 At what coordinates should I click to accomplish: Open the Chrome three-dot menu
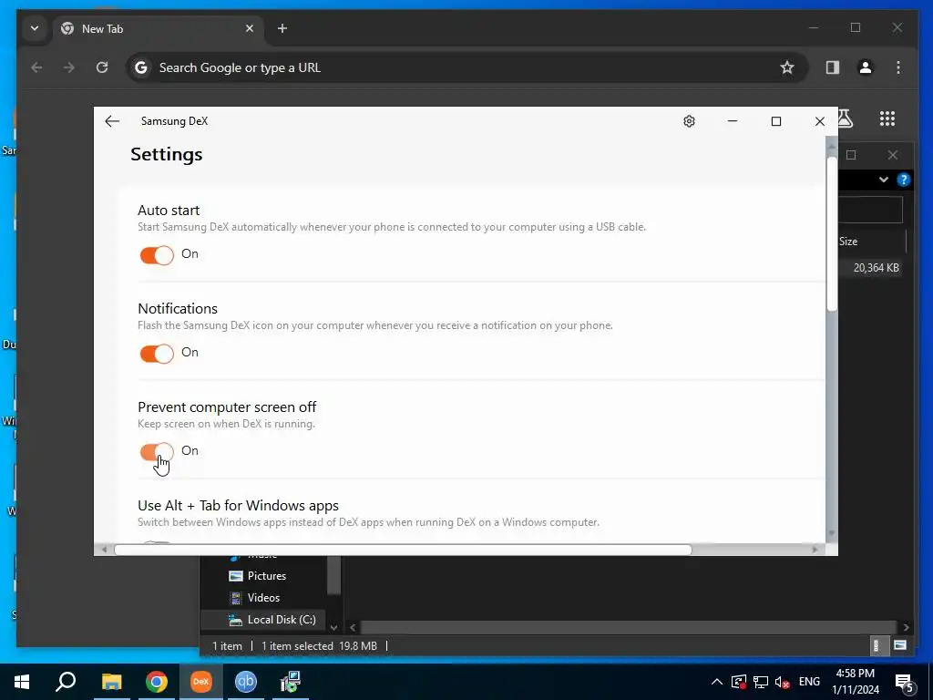coord(898,67)
